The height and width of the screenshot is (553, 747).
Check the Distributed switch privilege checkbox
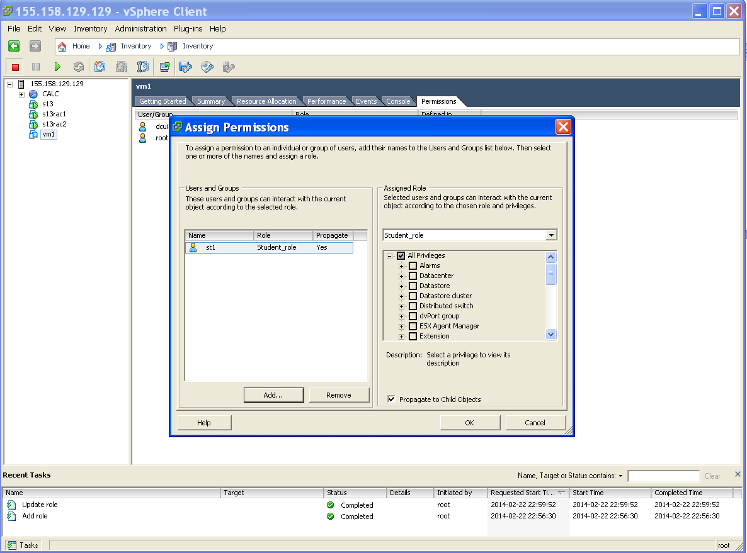(x=413, y=306)
